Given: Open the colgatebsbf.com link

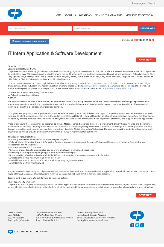Looking at the screenshot, I should click(x=93, y=86).
